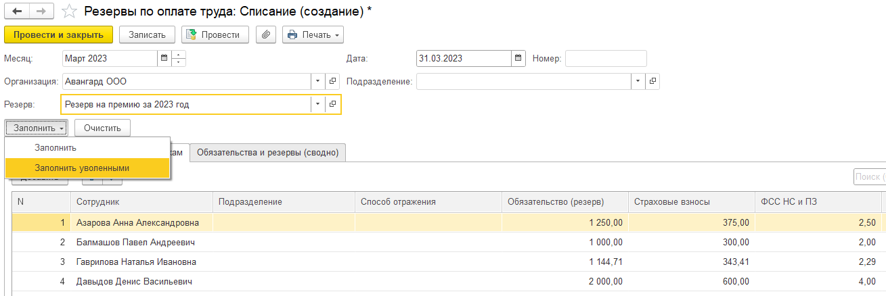Open the Организация record via open icon

tap(332, 82)
